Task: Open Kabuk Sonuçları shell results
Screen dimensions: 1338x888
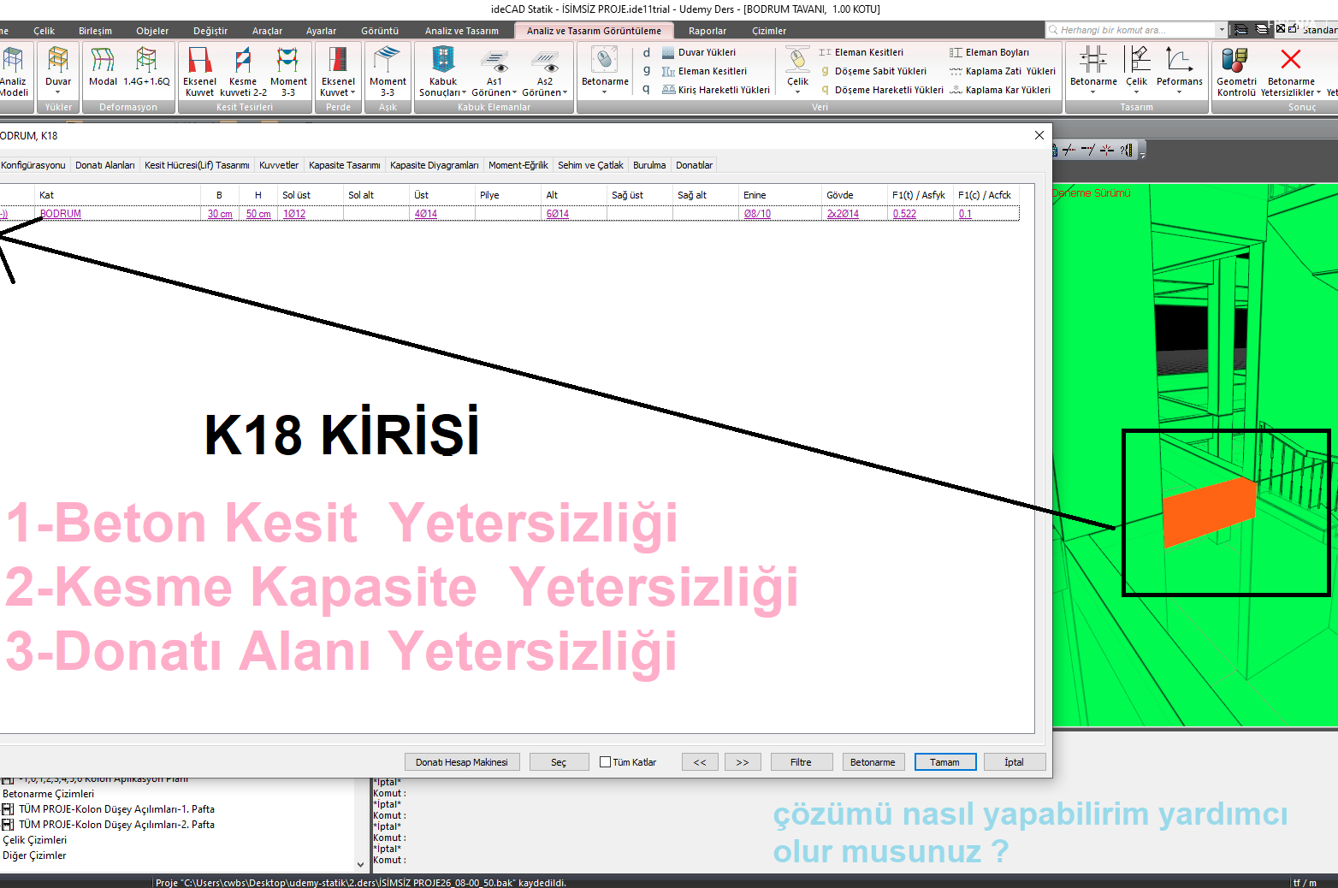Action: pyautogui.click(x=443, y=72)
